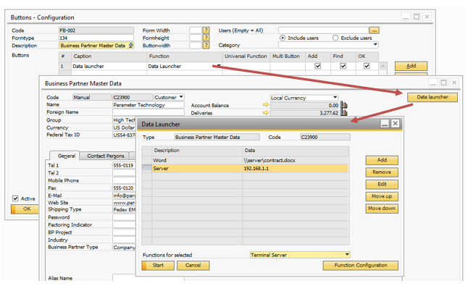Click the BP code field C23900

click(133, 97)
